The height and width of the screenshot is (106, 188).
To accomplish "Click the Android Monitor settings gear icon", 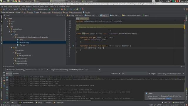I will click(181, 66).
